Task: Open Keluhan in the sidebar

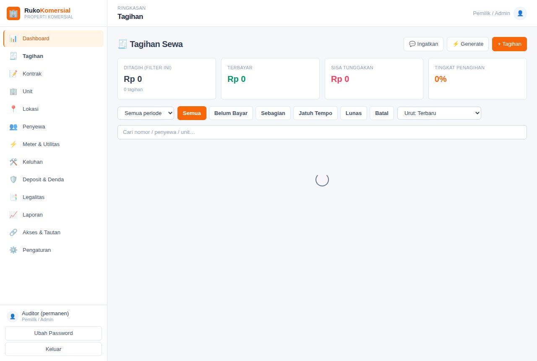Action: pyautogui.click(x=53, y=162)
